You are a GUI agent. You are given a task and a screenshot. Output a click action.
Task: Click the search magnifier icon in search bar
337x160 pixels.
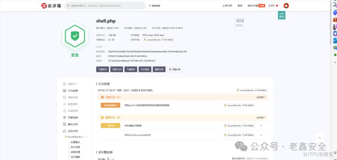(x=68, y=6)
